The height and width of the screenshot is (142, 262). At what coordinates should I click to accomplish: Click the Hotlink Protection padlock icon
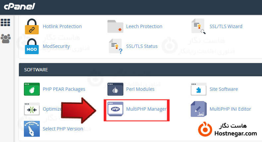[32, 26]
